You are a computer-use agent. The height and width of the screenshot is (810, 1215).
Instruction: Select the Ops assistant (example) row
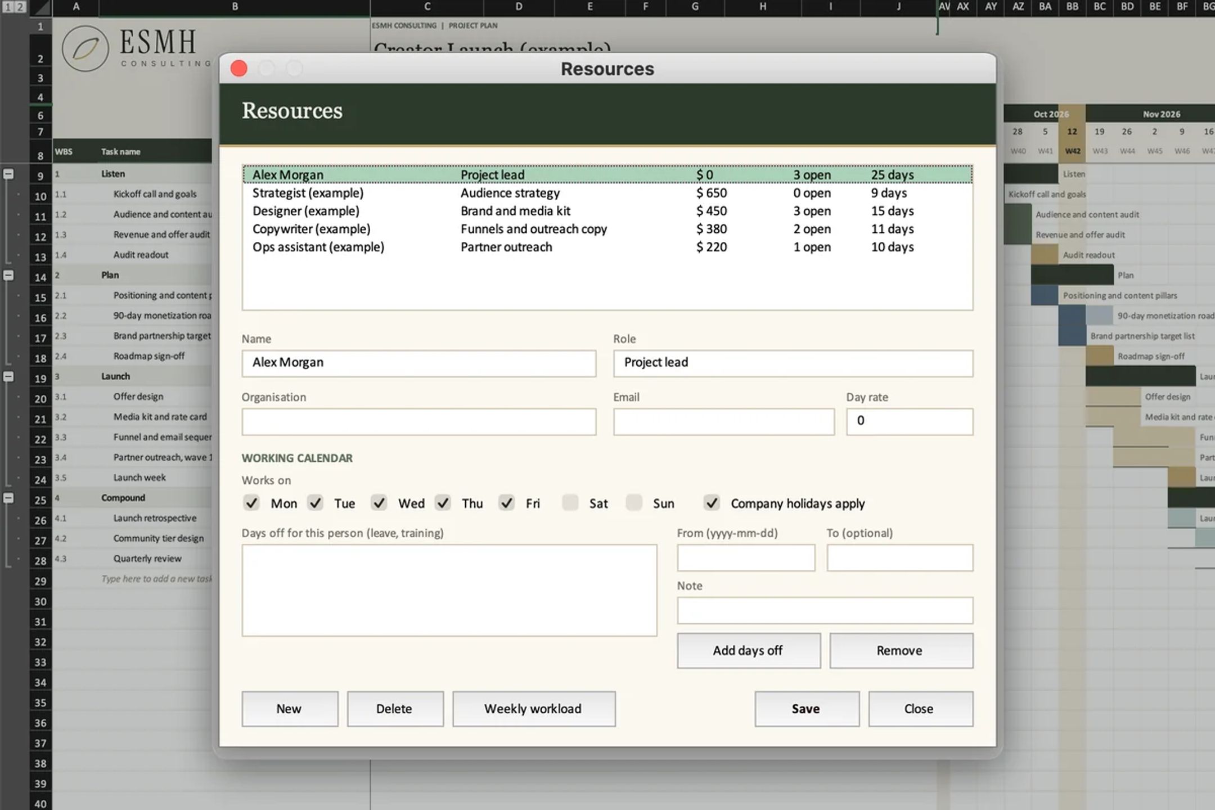(x=607, y=247)
